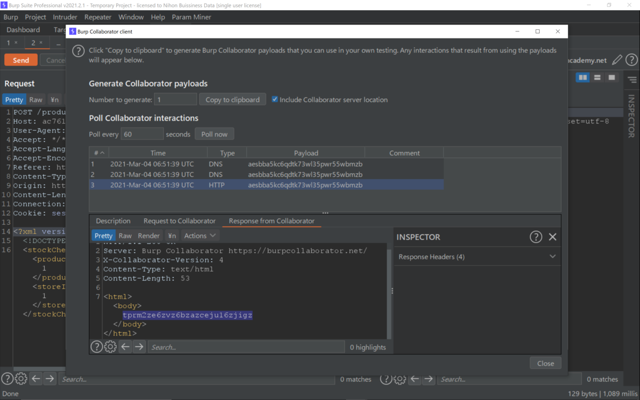Click Collaborator response search field
640x400 pixels.
point(246,347)
